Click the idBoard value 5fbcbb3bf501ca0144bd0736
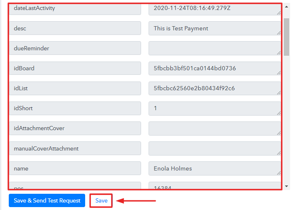This screenshot has height=210, width=303. tap(215, 68)
